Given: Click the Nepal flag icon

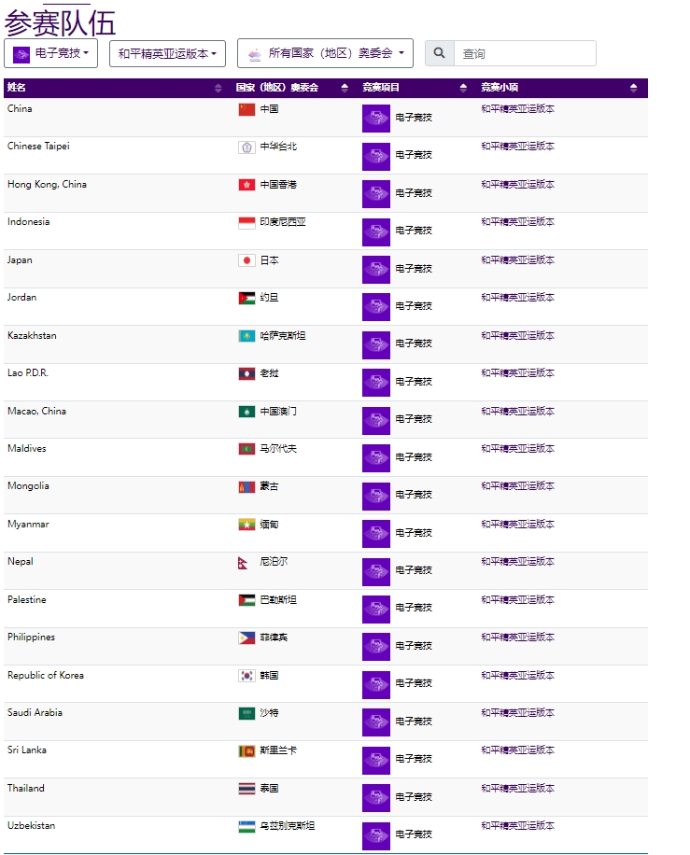Looking at the screenshot, I should click(244, 563).
